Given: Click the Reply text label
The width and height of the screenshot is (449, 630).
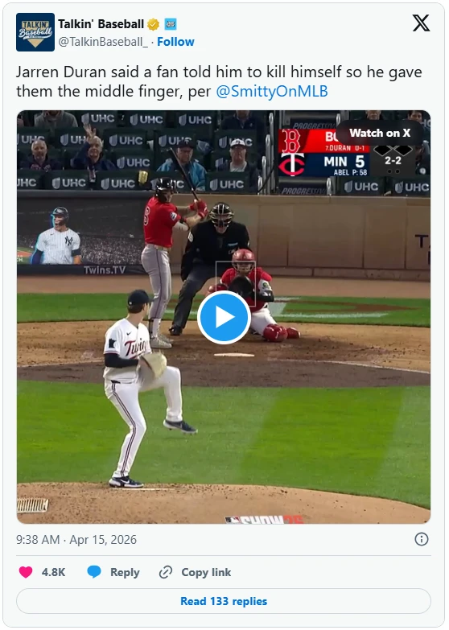Looking at the screenshot, I should pyautogui.click(x=125, y=572).
